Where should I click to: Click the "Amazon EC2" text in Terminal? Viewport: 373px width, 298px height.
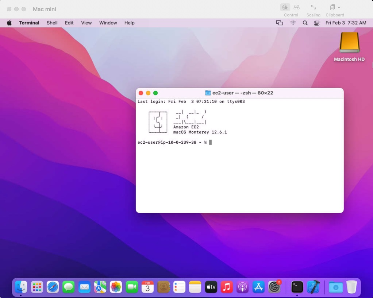[186, 127]
